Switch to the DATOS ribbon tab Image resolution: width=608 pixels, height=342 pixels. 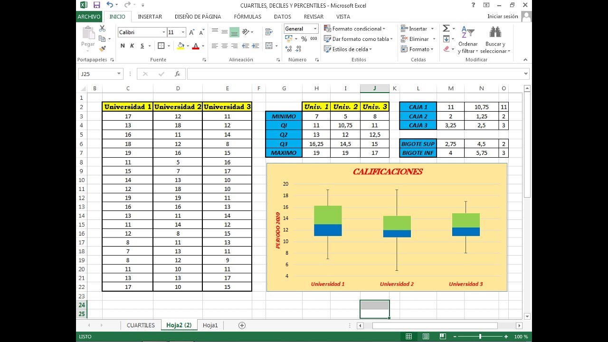tap(283, 17)
